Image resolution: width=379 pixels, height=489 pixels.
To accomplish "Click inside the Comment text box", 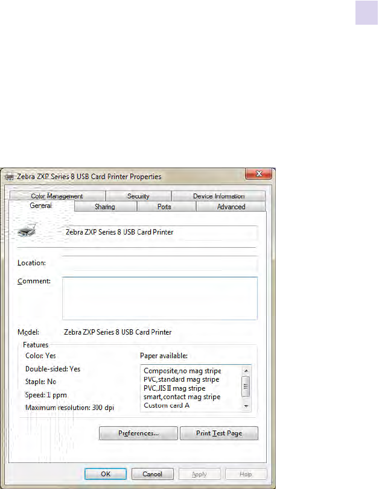I will pyautogui.click(x=160, y=298).
